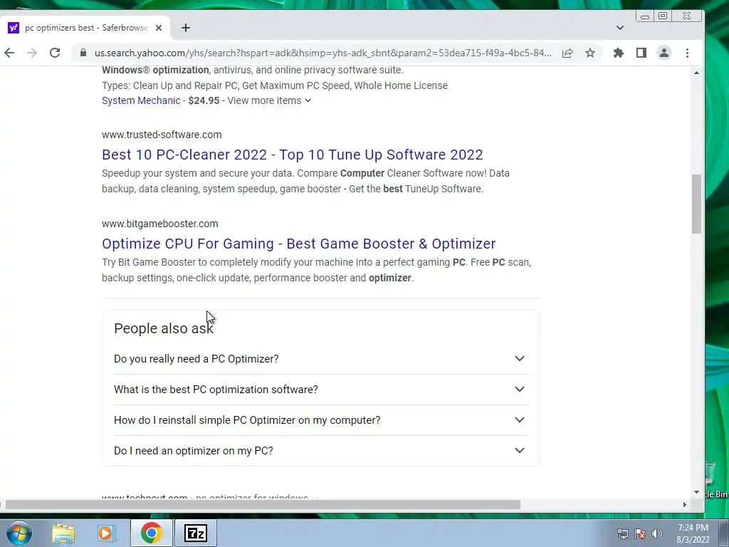
Task: Select the pc optimizers best Saferbrowser tab
Action: pyautogui.click(x=85, y=28)
